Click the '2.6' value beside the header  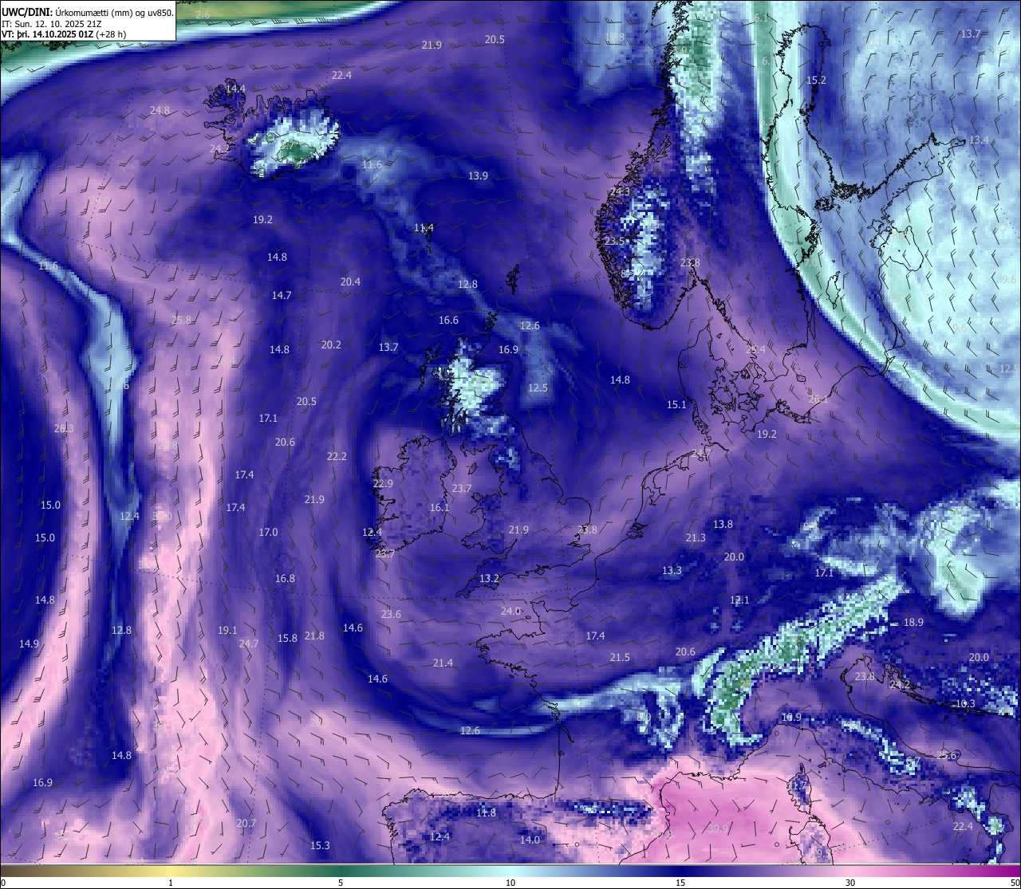tap(203, 14)
